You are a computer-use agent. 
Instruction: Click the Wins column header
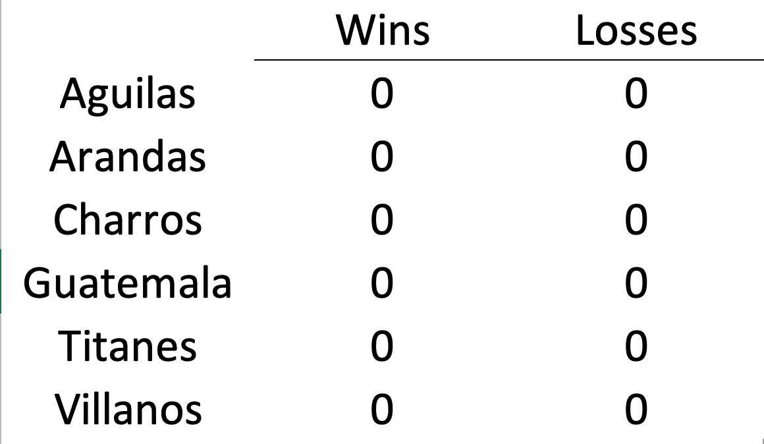(382, 31)
